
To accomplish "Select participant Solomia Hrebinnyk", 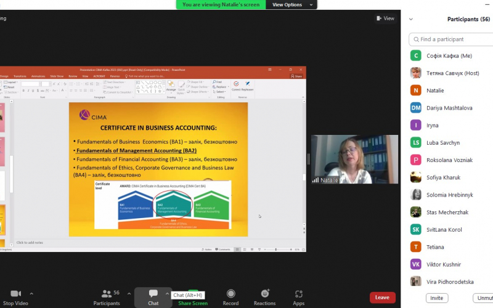I will pos(451,195).
